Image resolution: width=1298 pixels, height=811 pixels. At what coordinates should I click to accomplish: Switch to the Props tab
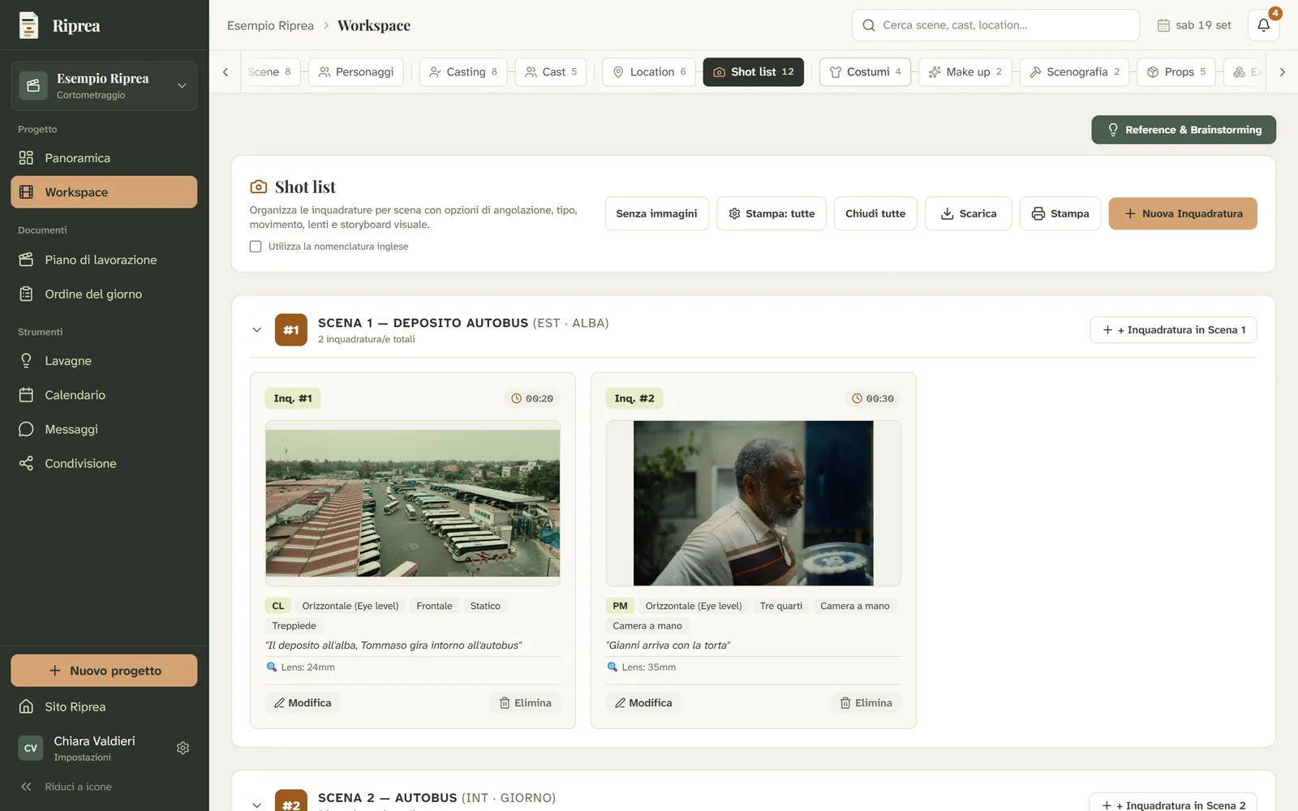point(1176,72)
